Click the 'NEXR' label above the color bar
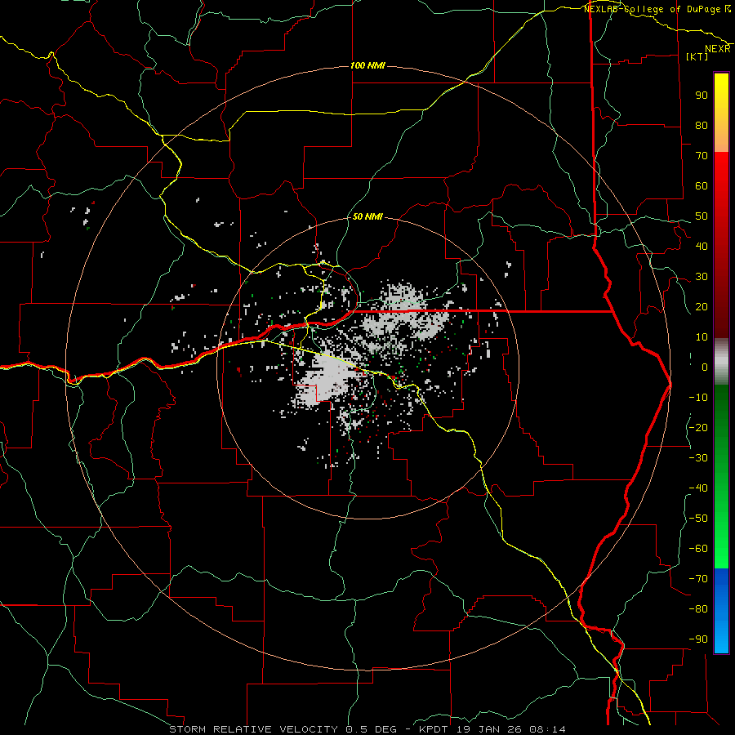Viewport: 735px width, 735px height. [718, 49]
